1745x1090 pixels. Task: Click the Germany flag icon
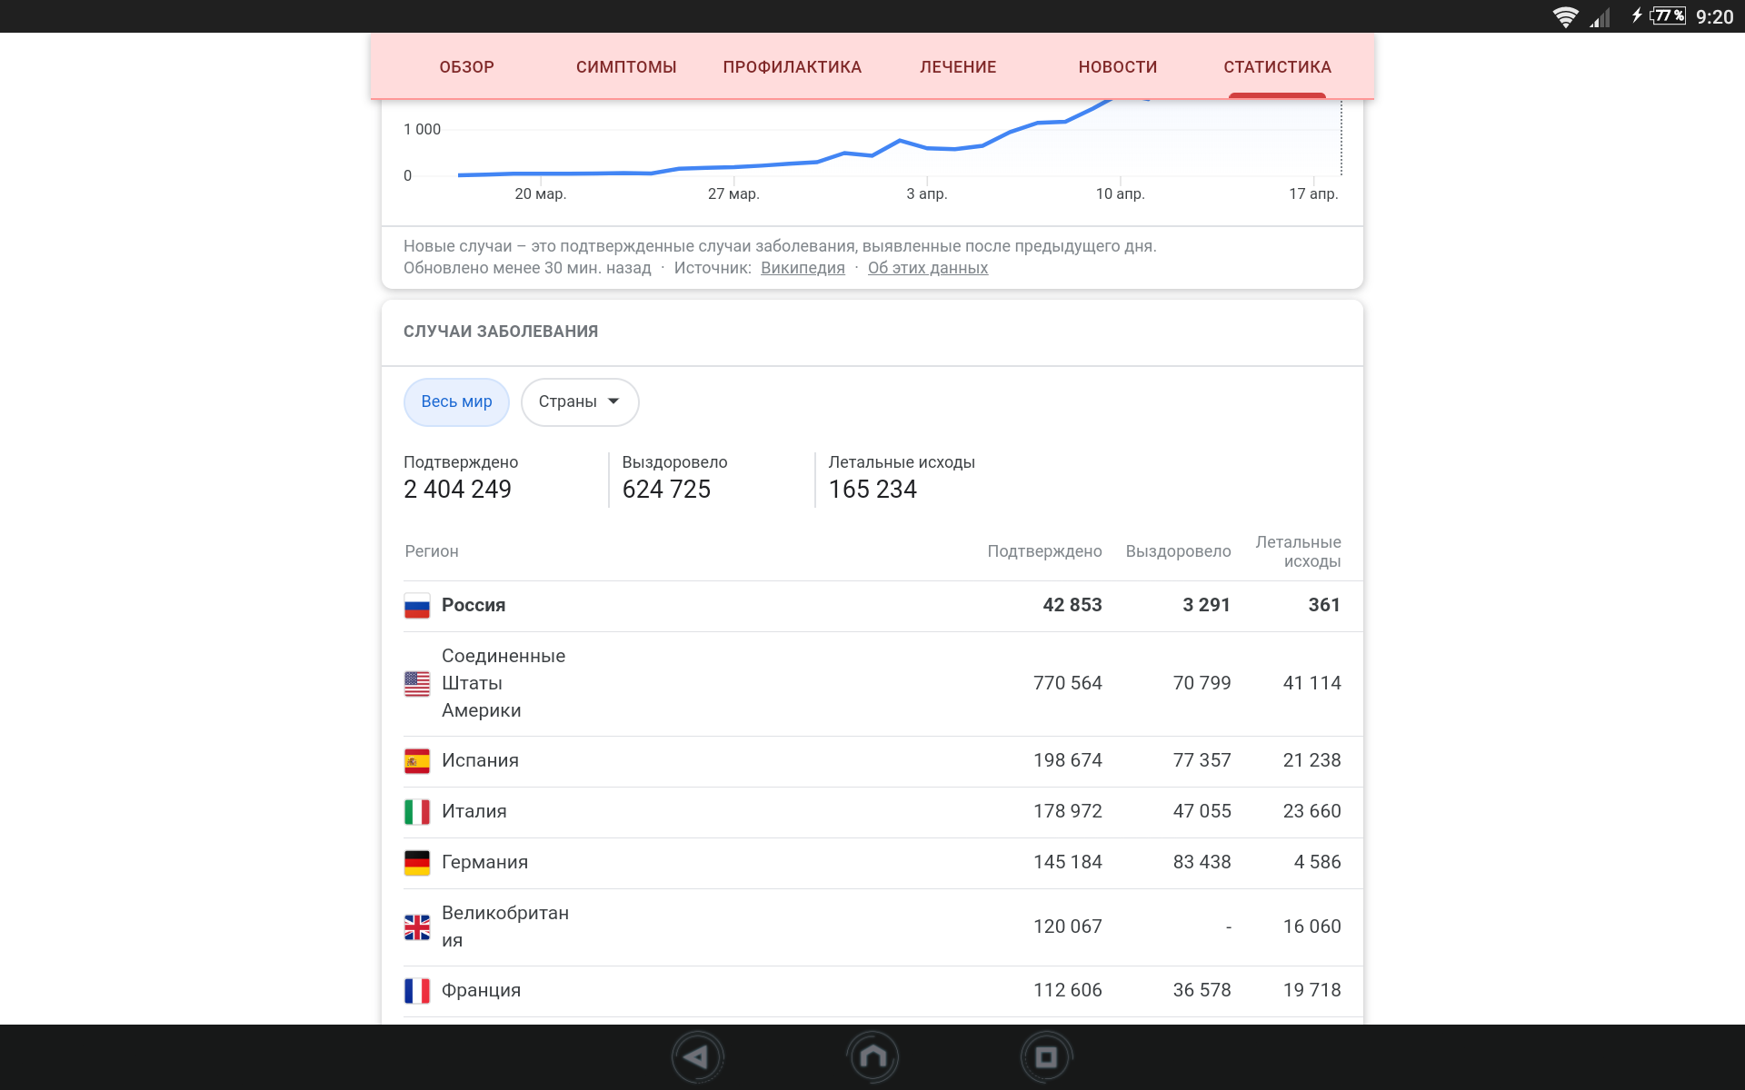point(417,863)
